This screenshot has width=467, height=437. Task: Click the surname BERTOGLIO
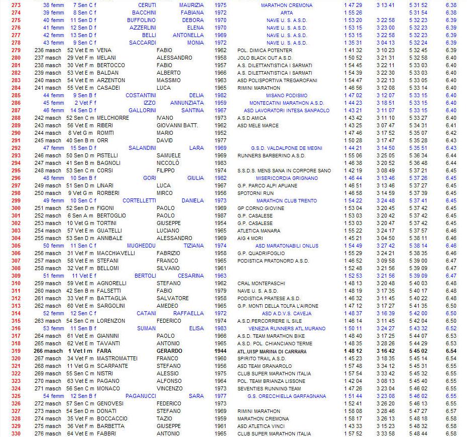[111, 216]
